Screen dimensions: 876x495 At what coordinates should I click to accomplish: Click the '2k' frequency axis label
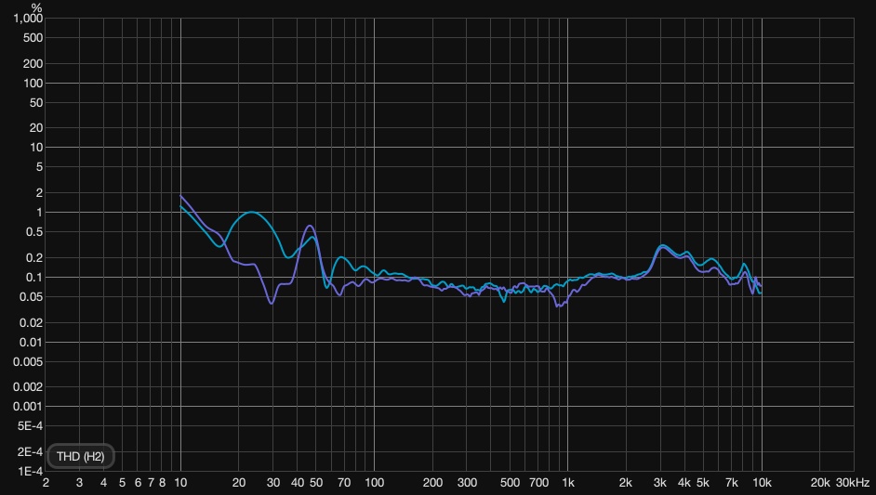(x=626, y=483)
